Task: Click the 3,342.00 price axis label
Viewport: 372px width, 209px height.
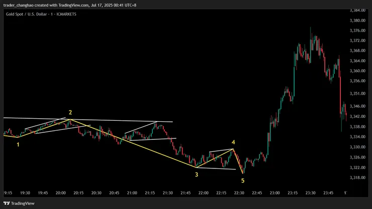Action: pos(357,117)
